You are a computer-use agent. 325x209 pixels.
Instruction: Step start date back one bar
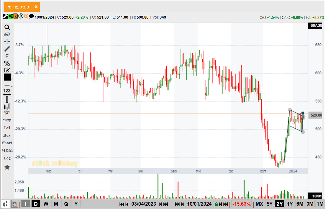point(127,204)
